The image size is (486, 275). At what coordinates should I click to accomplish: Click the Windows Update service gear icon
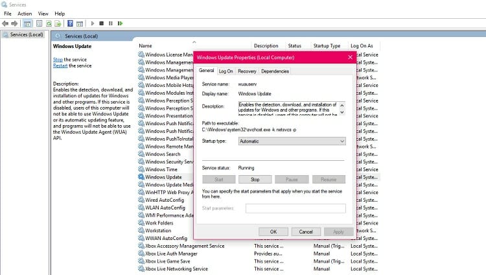[141, 177]
